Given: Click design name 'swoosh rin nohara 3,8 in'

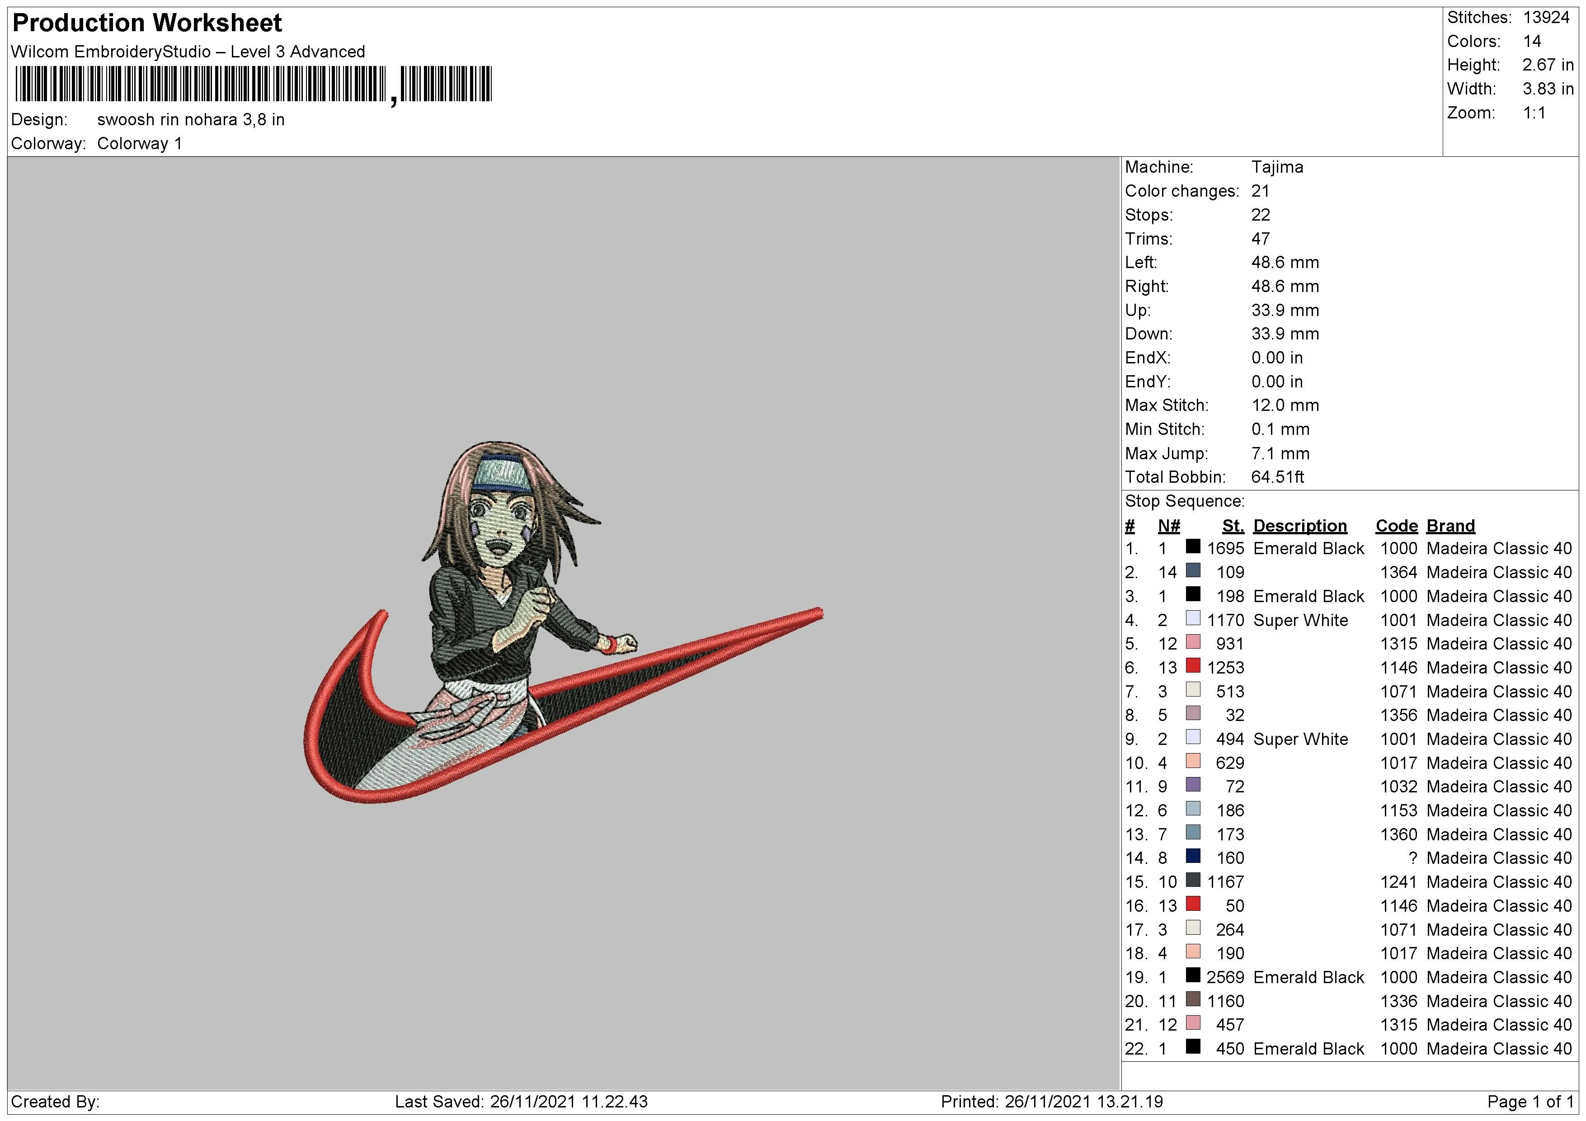Looking at the screenshot, I should (191, 119).
